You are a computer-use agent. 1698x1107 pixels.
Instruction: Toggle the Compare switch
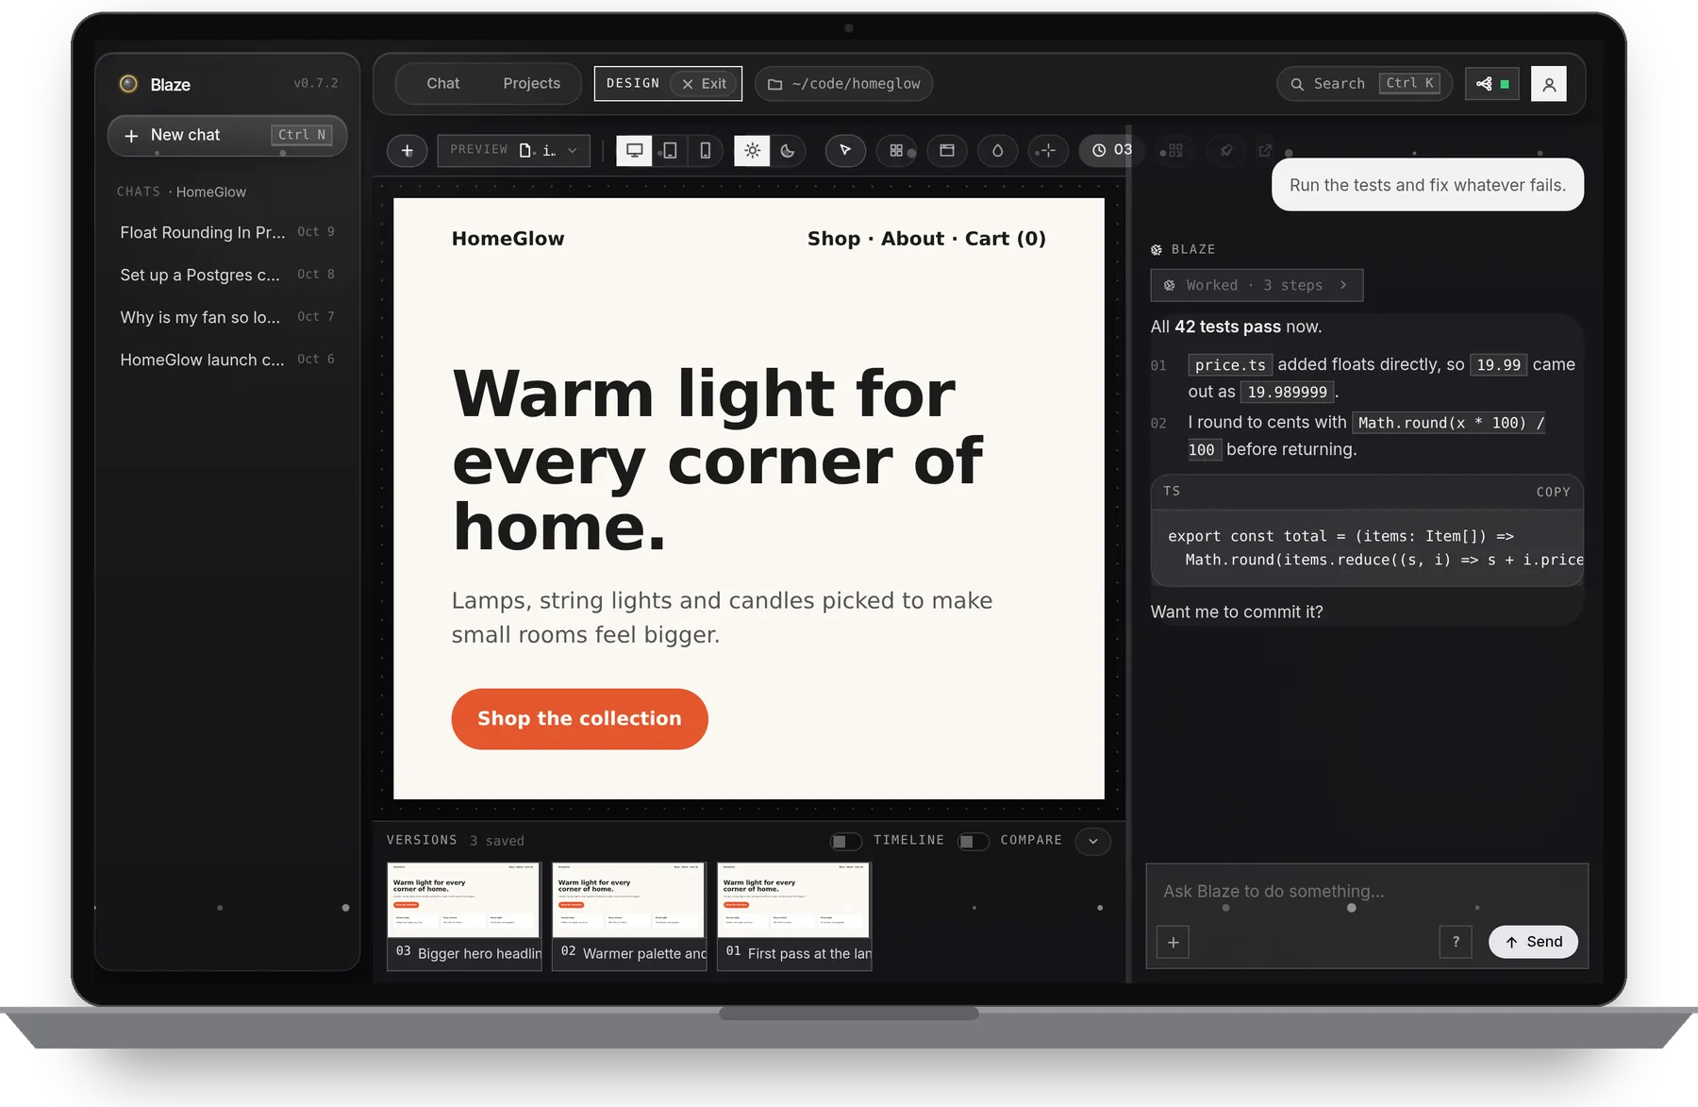click(x=974, y=841)
